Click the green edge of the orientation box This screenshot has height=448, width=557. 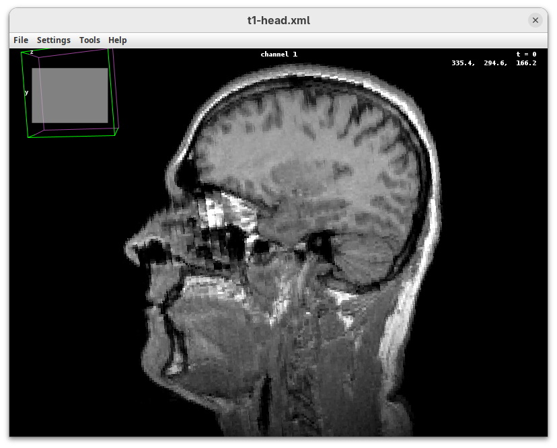[x=26, y=94]
